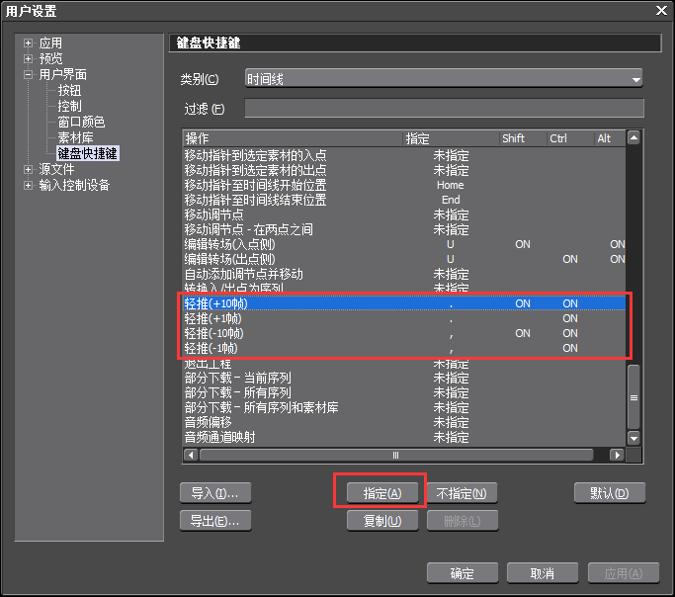Click the horizontal scroll left arrow
The width and height of the screenshot is (675, 597).
191,455
